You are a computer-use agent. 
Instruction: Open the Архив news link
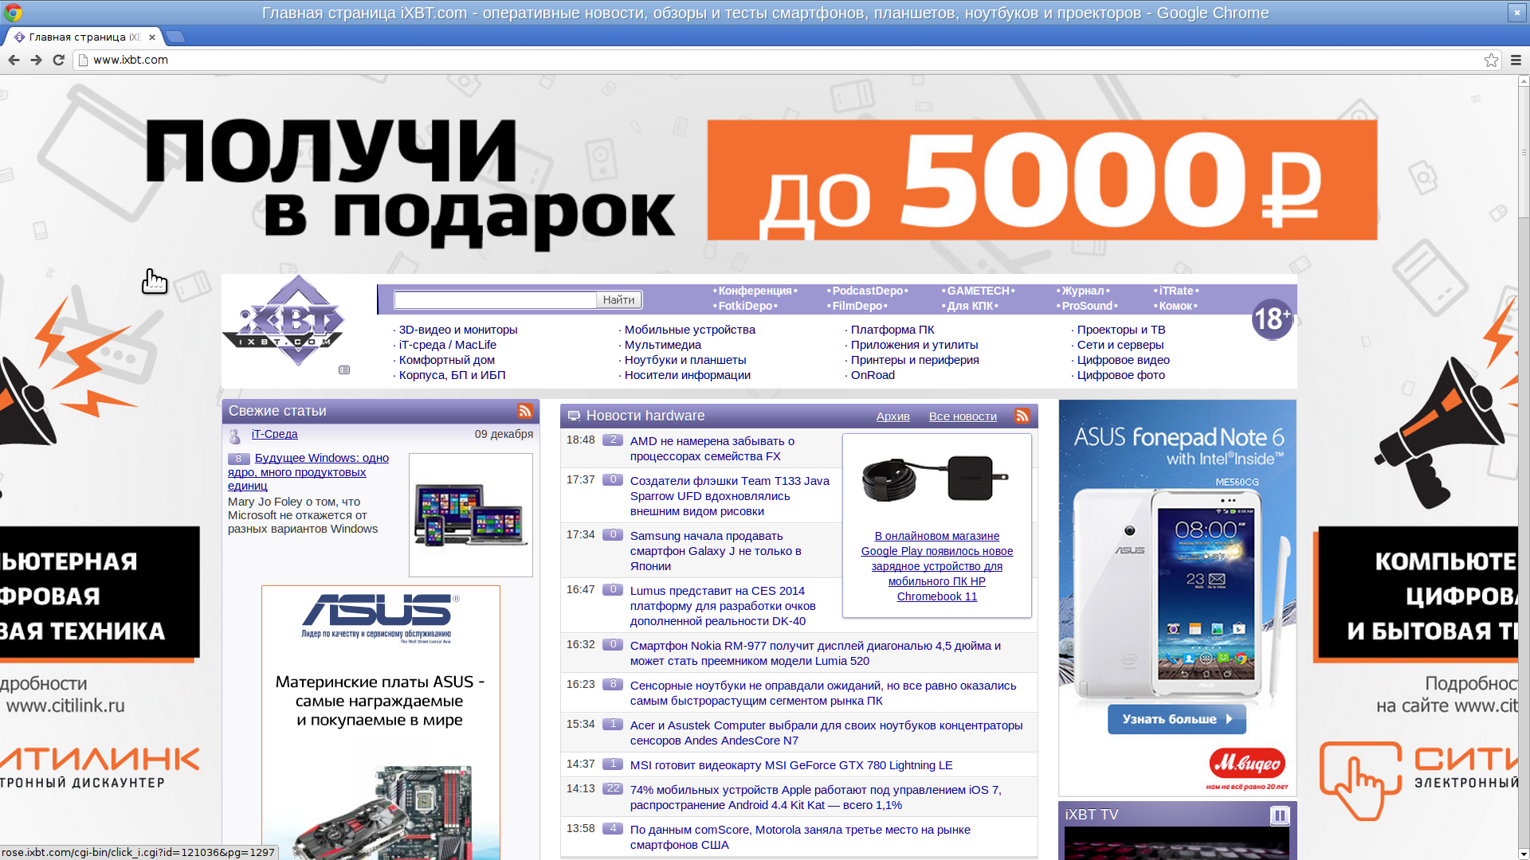[892, 416]
